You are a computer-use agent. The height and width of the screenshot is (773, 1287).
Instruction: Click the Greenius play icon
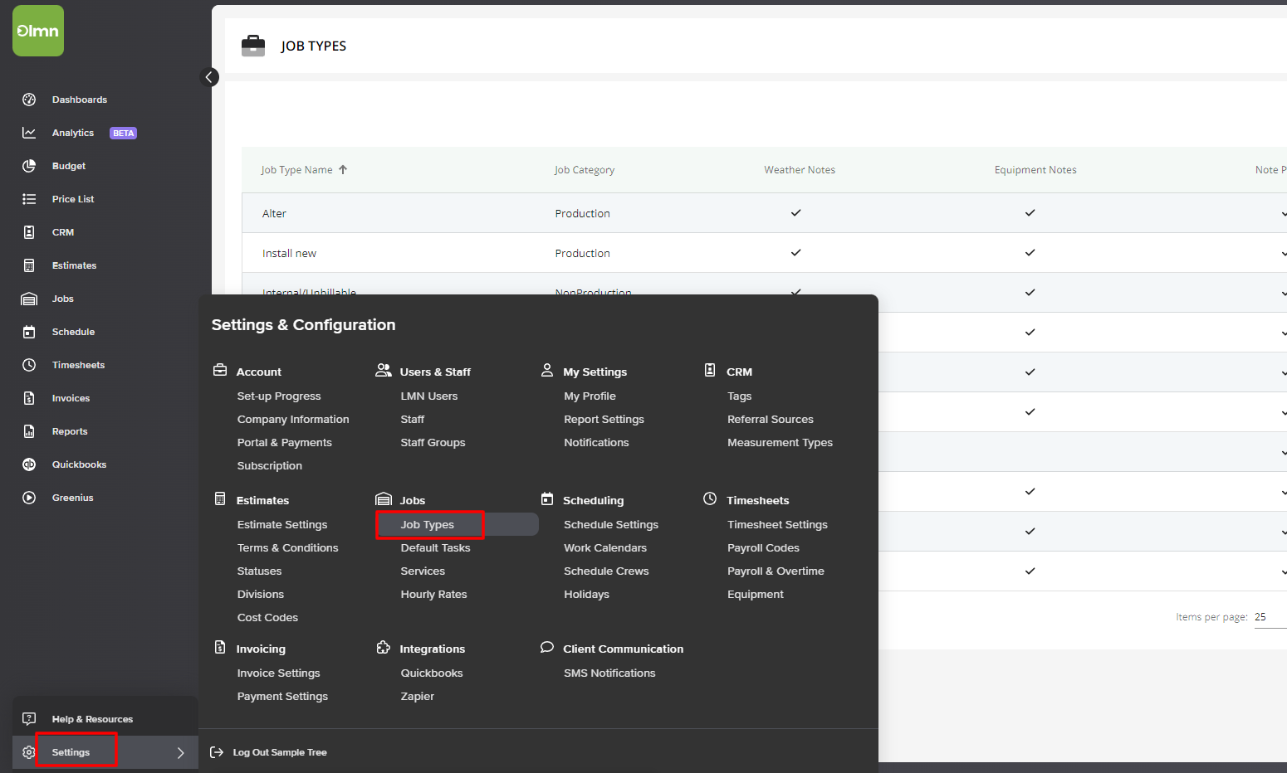click(29, 498)
